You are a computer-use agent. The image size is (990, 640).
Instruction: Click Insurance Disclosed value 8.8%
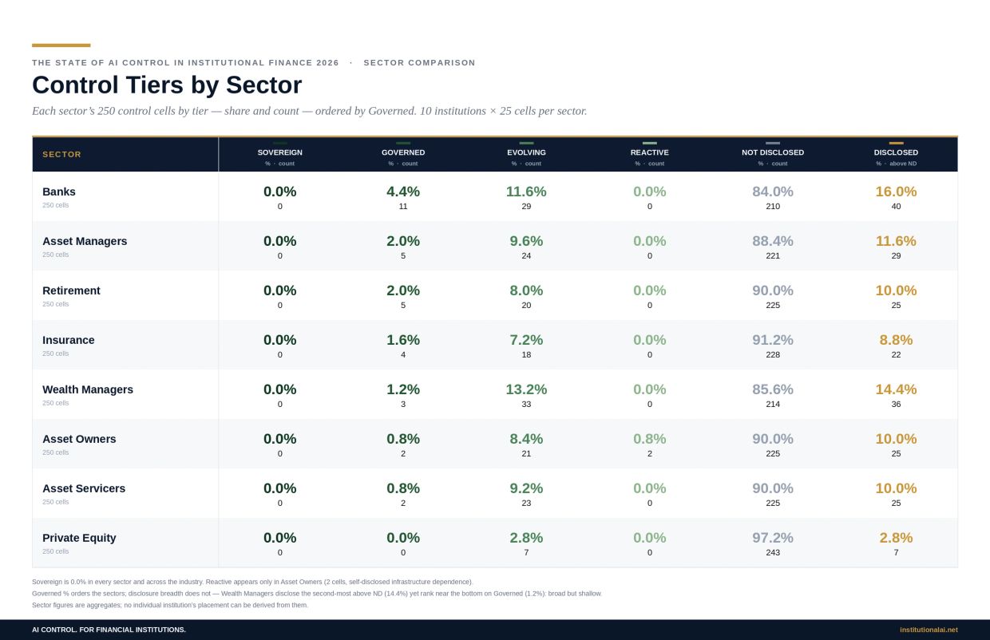click(896, 340)
